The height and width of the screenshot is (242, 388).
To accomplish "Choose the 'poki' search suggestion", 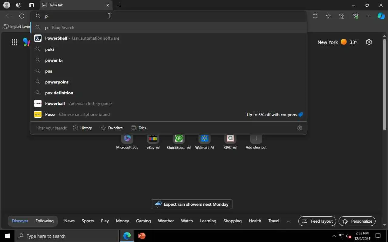I will [169, 49].
